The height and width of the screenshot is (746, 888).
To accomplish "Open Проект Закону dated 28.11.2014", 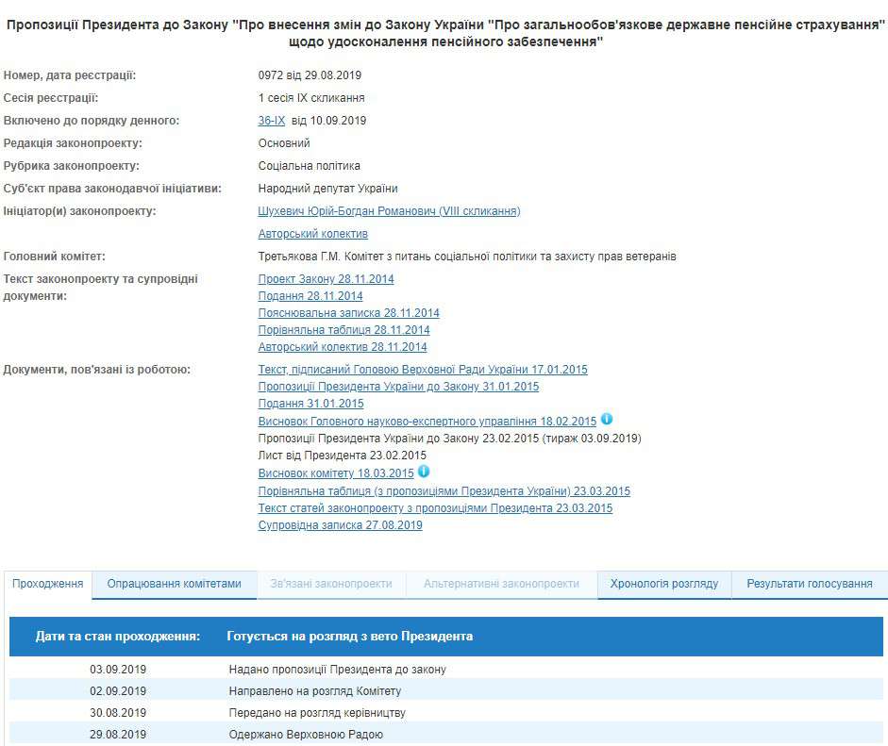I will click(326, 278).
